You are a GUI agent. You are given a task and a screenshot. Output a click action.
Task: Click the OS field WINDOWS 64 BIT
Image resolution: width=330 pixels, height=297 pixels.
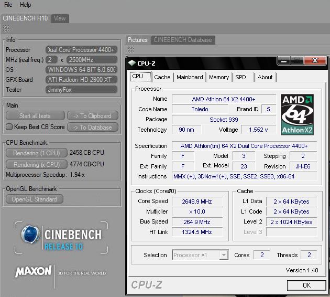coord(81,70)
